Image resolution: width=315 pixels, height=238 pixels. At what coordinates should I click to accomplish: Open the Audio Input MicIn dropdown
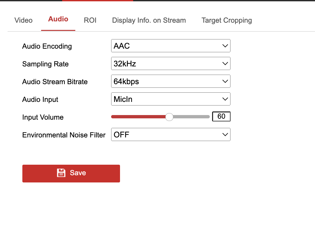pos(170,99)
